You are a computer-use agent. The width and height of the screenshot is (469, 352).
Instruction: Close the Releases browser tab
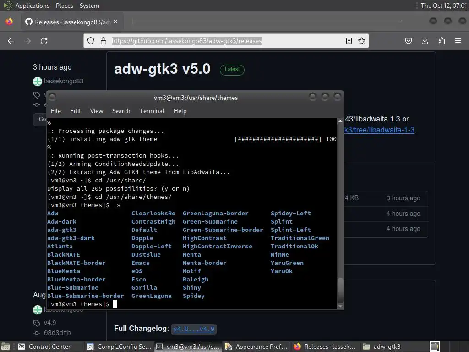[x=115, y=22]
